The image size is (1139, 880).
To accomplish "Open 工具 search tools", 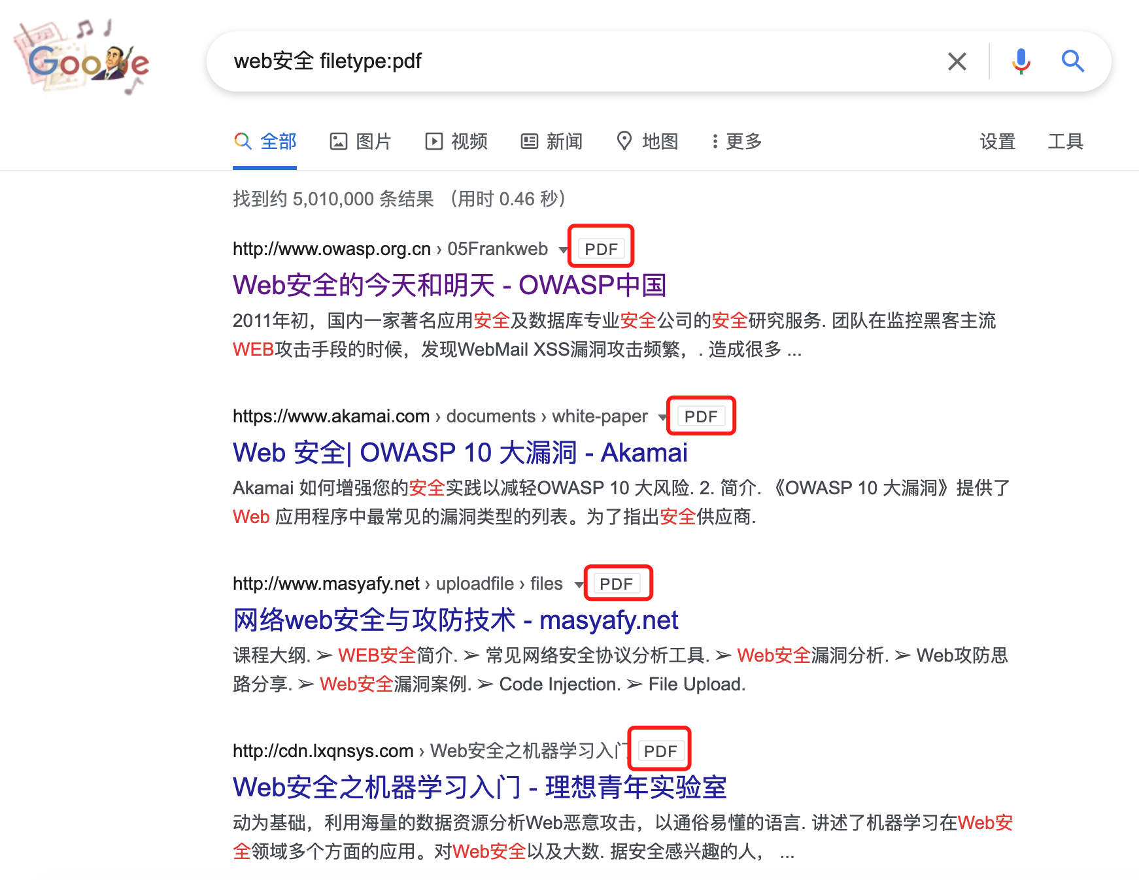I will click(1065, 141).
